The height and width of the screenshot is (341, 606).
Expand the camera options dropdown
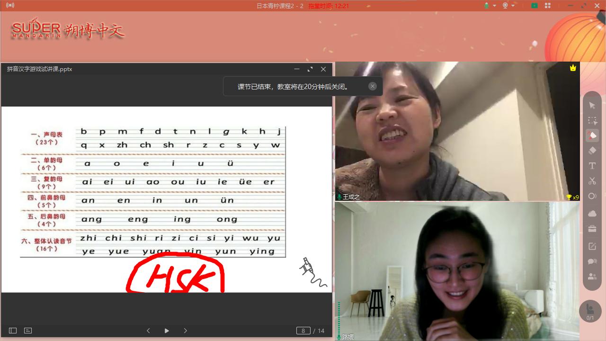point(514,6)
